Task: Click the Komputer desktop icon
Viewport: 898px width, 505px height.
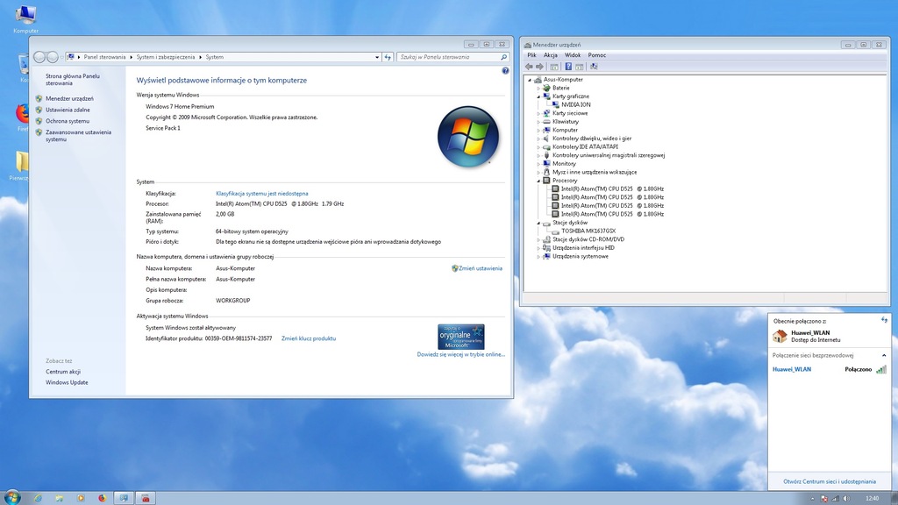Action: 25,19
